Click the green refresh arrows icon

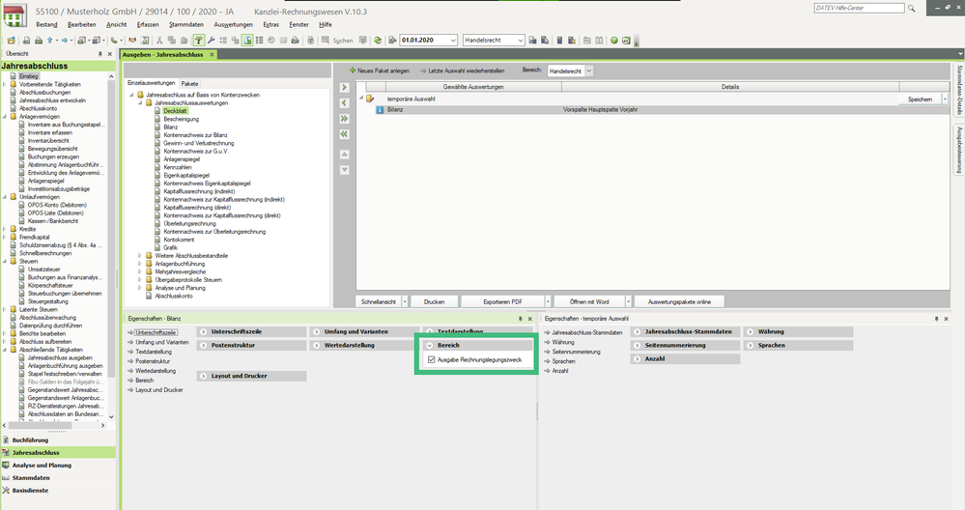click(378, 40)
